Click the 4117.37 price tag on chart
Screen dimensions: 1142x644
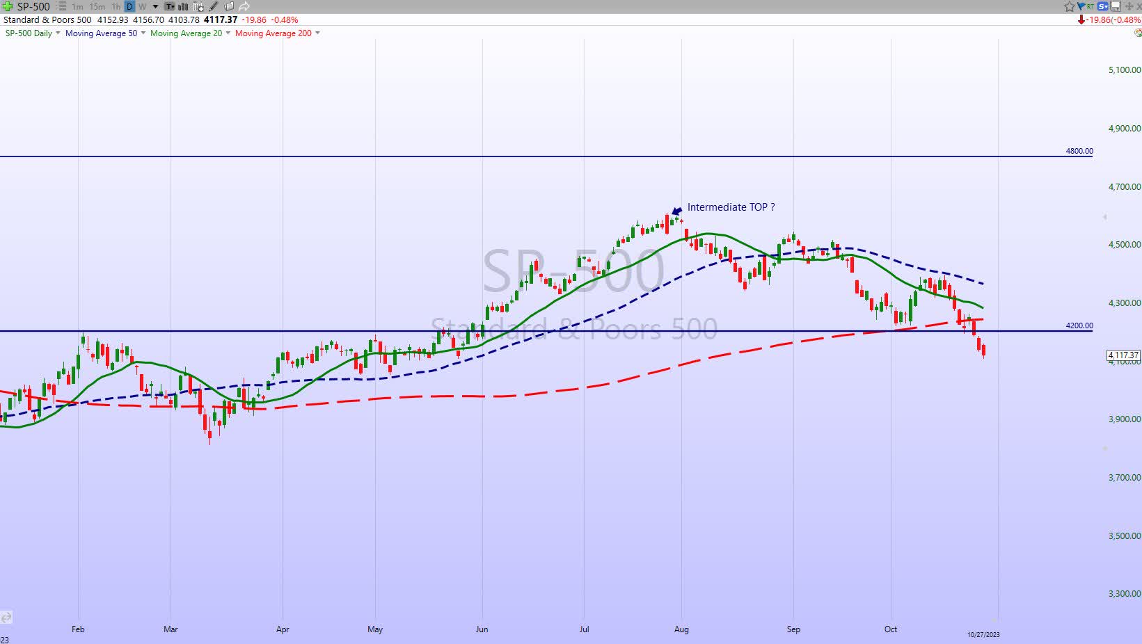pyautogui.click(x=1123, y=355)
